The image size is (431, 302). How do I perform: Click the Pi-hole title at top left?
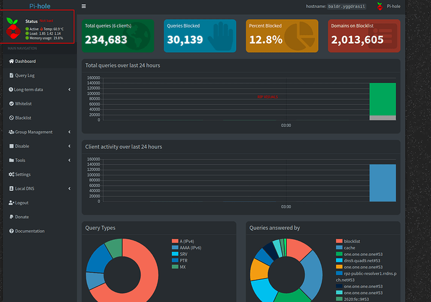pos(40,5)
